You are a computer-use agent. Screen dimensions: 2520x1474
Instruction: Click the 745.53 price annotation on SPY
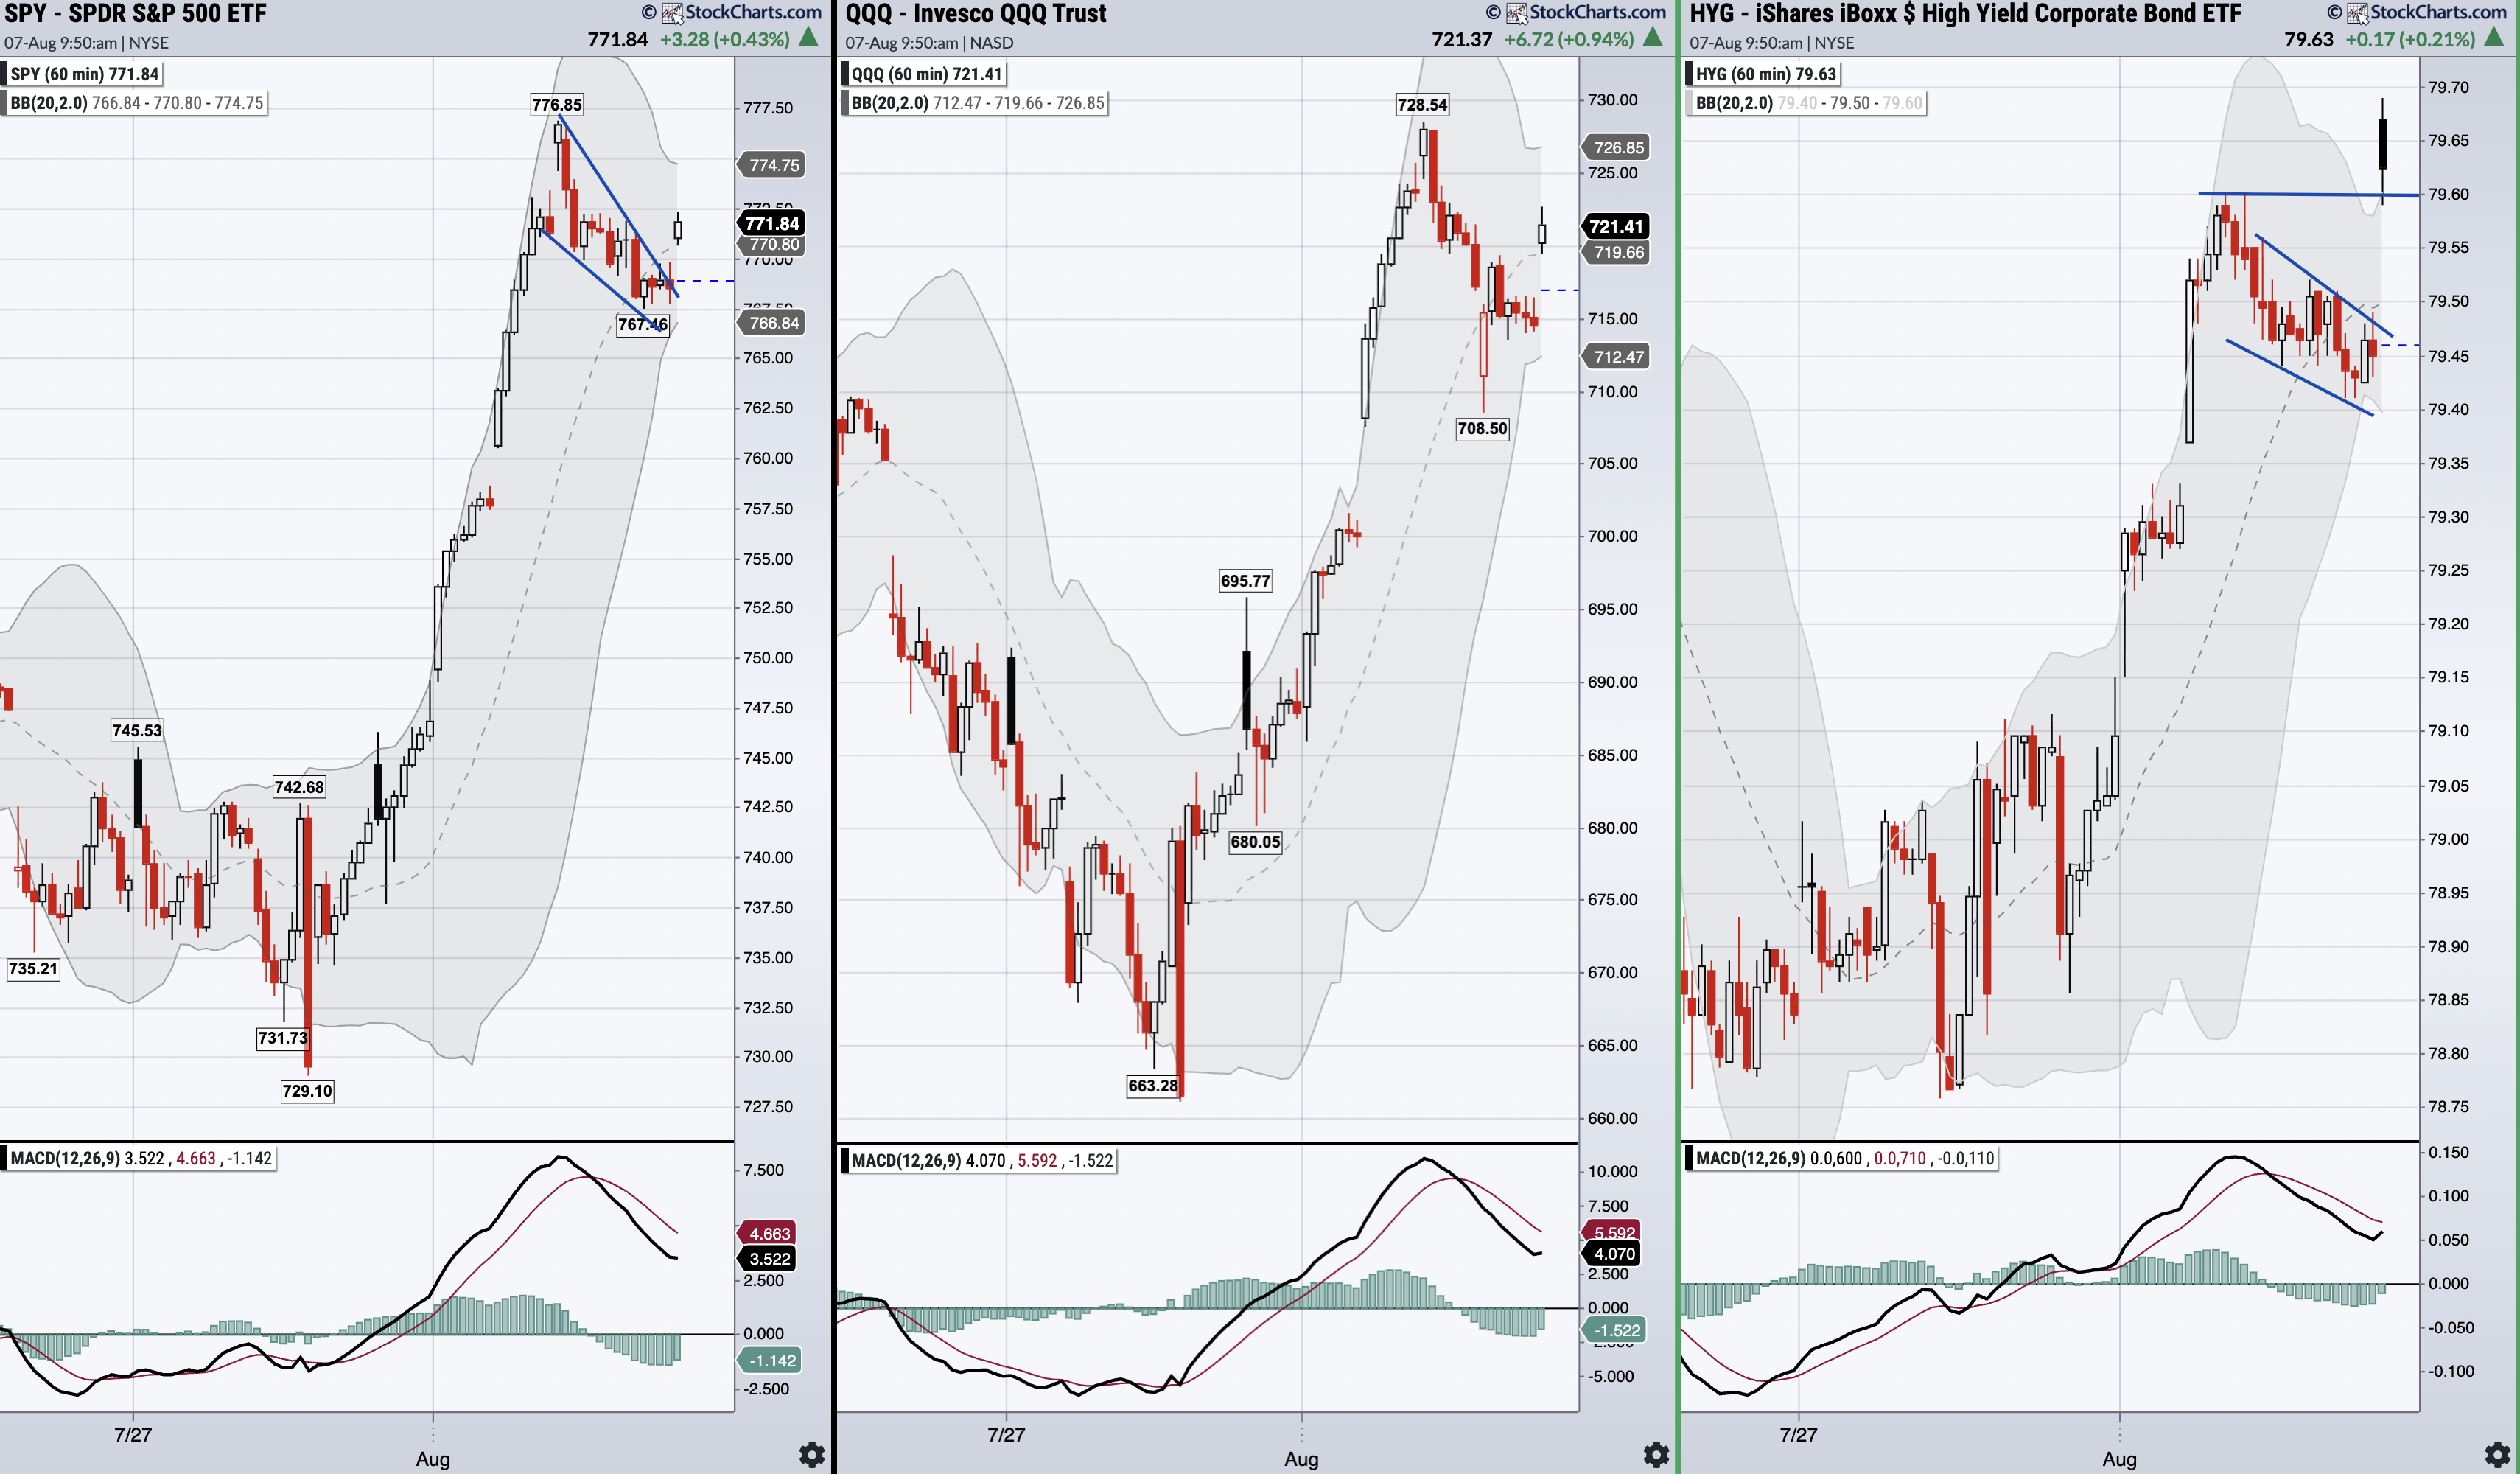tap(137, 730)
